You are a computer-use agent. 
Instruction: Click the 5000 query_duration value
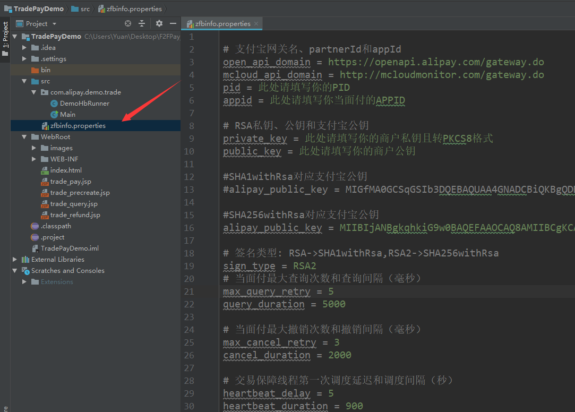click(334, 304)
